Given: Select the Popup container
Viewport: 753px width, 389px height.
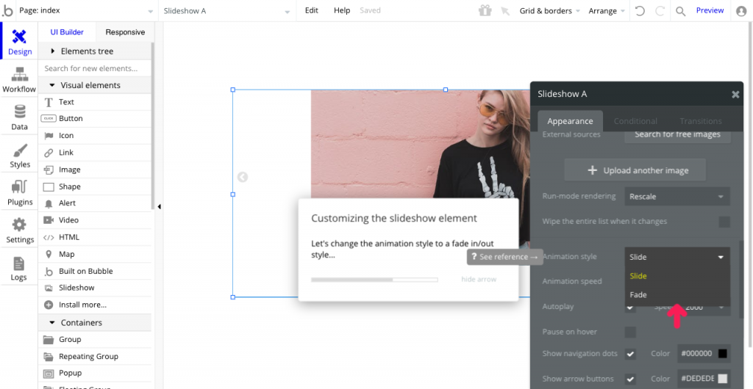Looking at the screenshot, I should click(x=95, y=373).
